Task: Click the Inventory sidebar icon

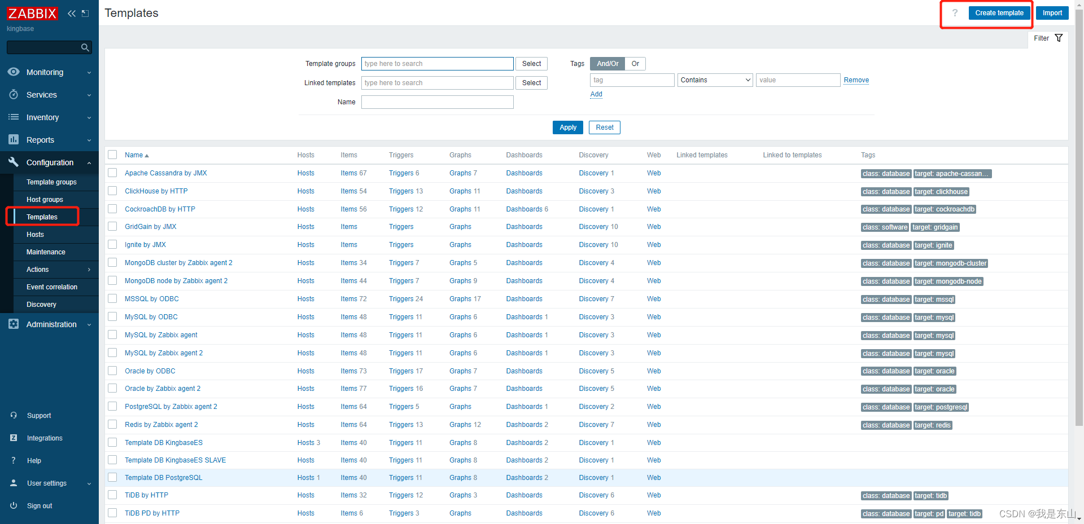Action: pyautogui.click(x=14, y=117)
